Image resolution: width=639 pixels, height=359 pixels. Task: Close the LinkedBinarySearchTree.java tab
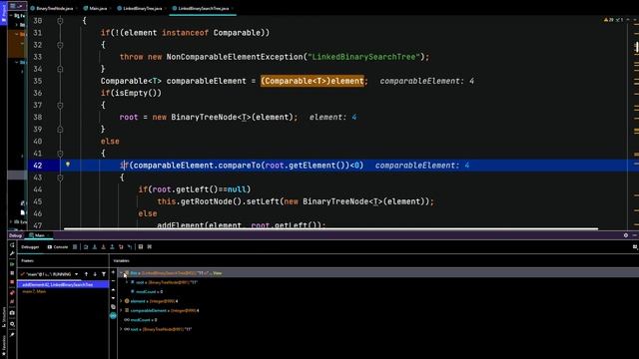pyautogui.click(x=233, y=8)
